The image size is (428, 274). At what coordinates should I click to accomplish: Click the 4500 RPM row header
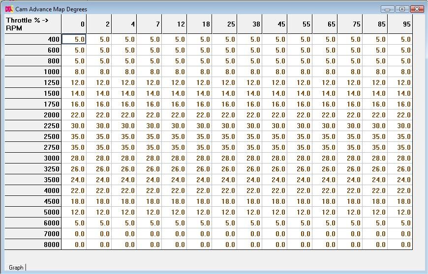tap(33, 201)
